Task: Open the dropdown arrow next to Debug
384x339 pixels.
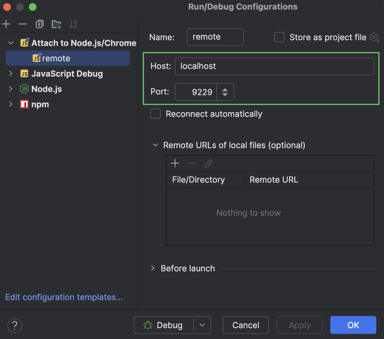Action: pos(202,325)
